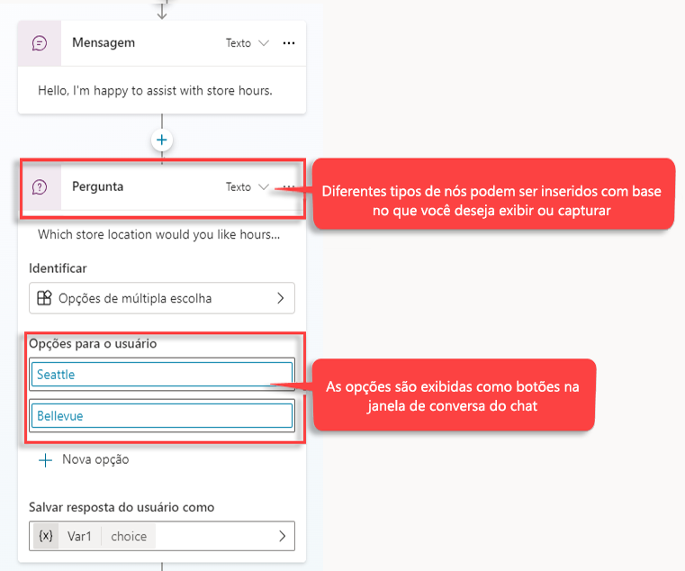Edit the "Which store location" question text

pos(158,234)
